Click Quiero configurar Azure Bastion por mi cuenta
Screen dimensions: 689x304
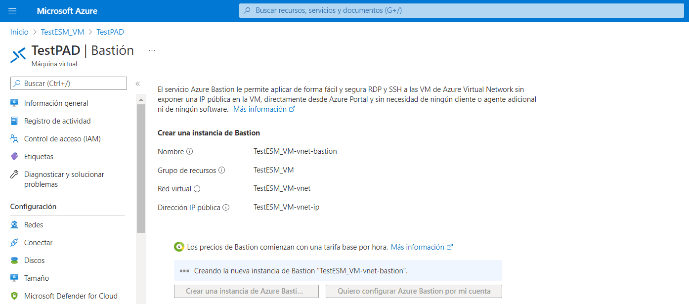pos(414,291)
